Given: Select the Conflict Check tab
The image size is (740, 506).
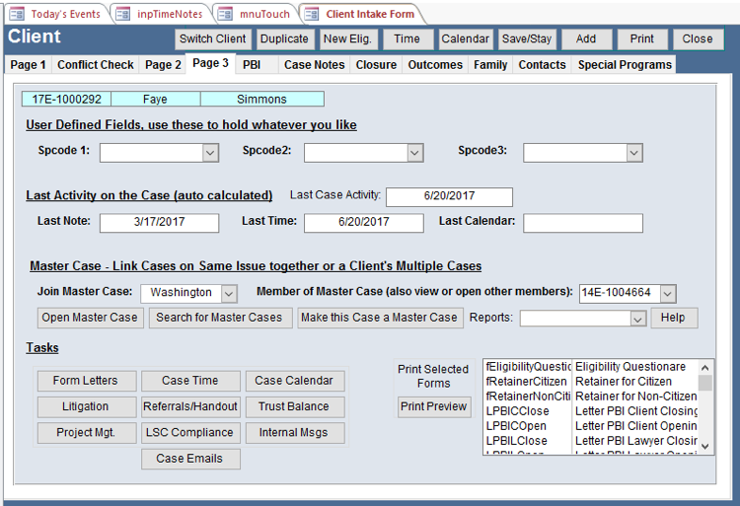Looking at the screenshot, I should point(95,65).
